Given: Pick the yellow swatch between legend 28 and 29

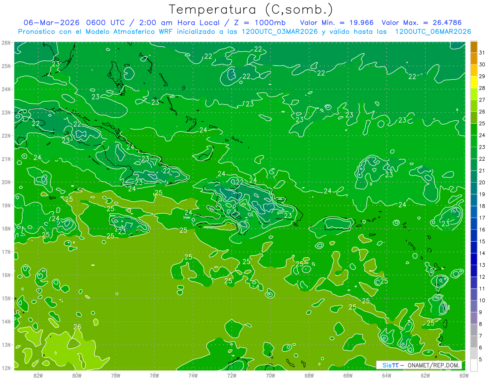Looking at the screenshot, I should 474,82.
